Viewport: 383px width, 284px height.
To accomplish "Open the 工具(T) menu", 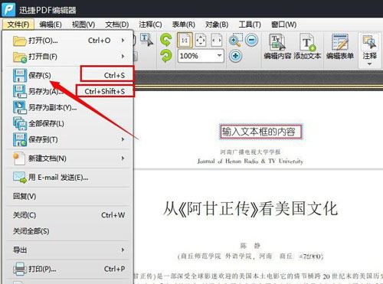I will pos(250,24).
